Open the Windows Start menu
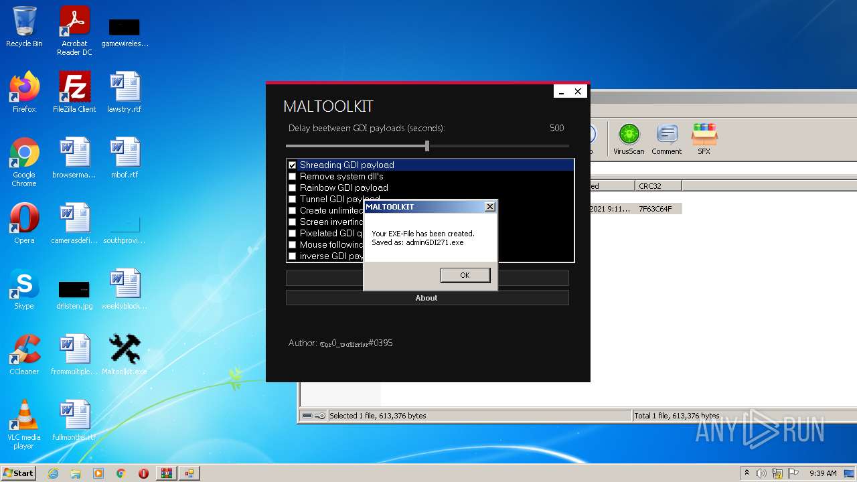 (19, 473)
